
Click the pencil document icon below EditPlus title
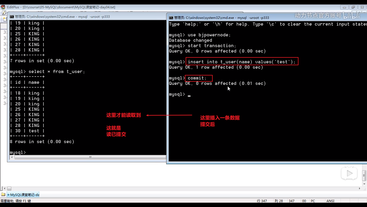click(x=4, y=13)
